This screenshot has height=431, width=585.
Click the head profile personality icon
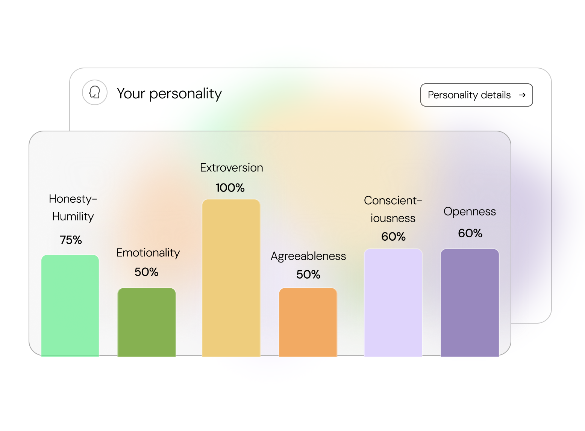tap(95, 92)
